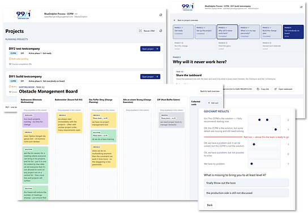Click lock icon on Phase 8
This screenshot has height=213, width=308.
(x=226, y=43)
